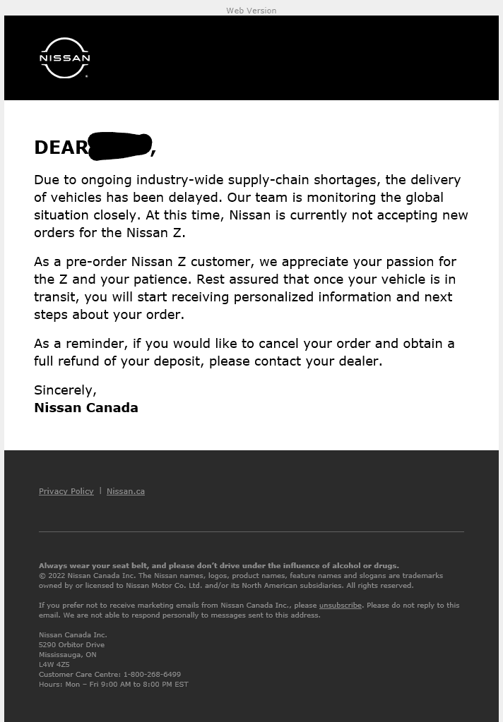Click the cancel order reminder paragraph
Image resolution: width=503 pixels, height=722 pixels.
pos(244,352)
